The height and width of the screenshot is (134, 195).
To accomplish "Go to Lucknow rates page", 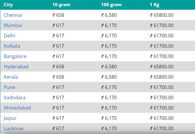I will 14,128.
